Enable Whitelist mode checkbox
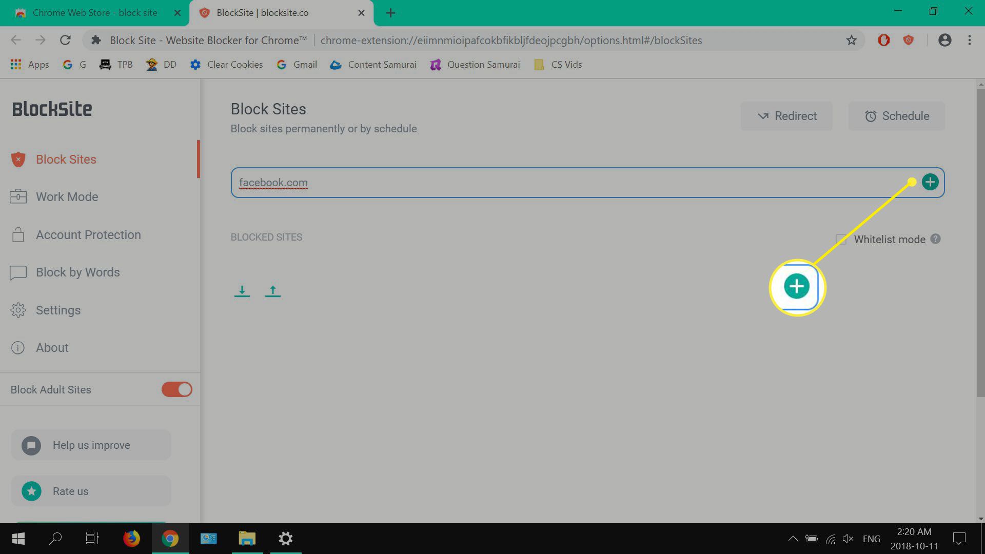985x554 pixels. pos(841,240)
